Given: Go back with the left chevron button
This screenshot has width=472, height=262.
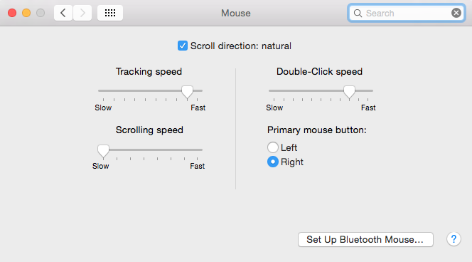Looking at the screenshot, I should (x=63, y=13).
